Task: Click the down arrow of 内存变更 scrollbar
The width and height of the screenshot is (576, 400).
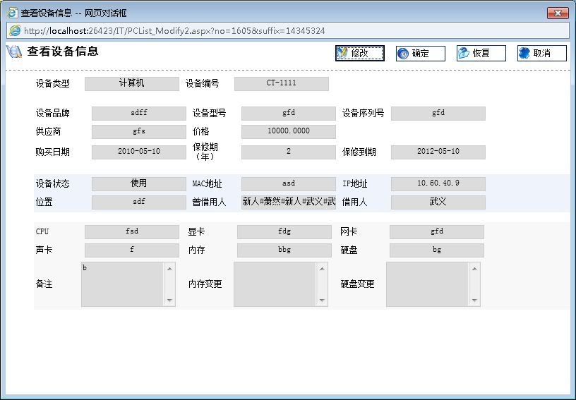Action: coord(322,301)
